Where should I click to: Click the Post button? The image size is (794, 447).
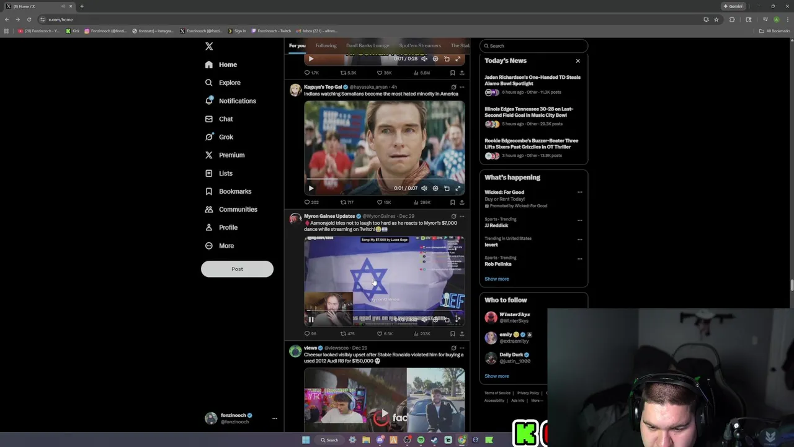point(237,269)
